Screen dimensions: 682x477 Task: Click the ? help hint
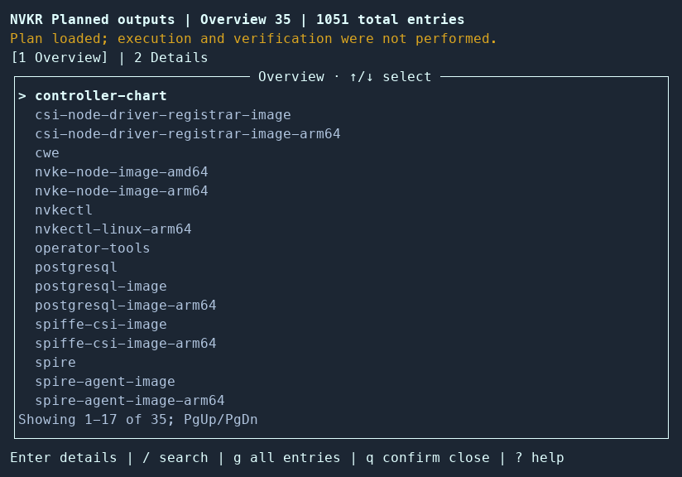coord(540,457)
